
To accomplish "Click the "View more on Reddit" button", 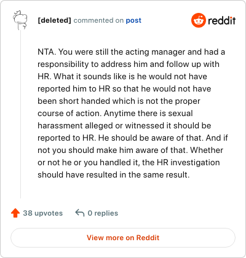I will 123,238.
